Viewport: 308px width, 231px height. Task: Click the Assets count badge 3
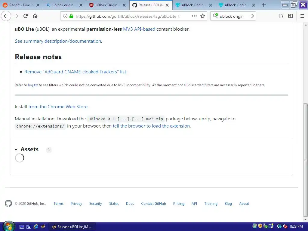[x=48, y=150]
